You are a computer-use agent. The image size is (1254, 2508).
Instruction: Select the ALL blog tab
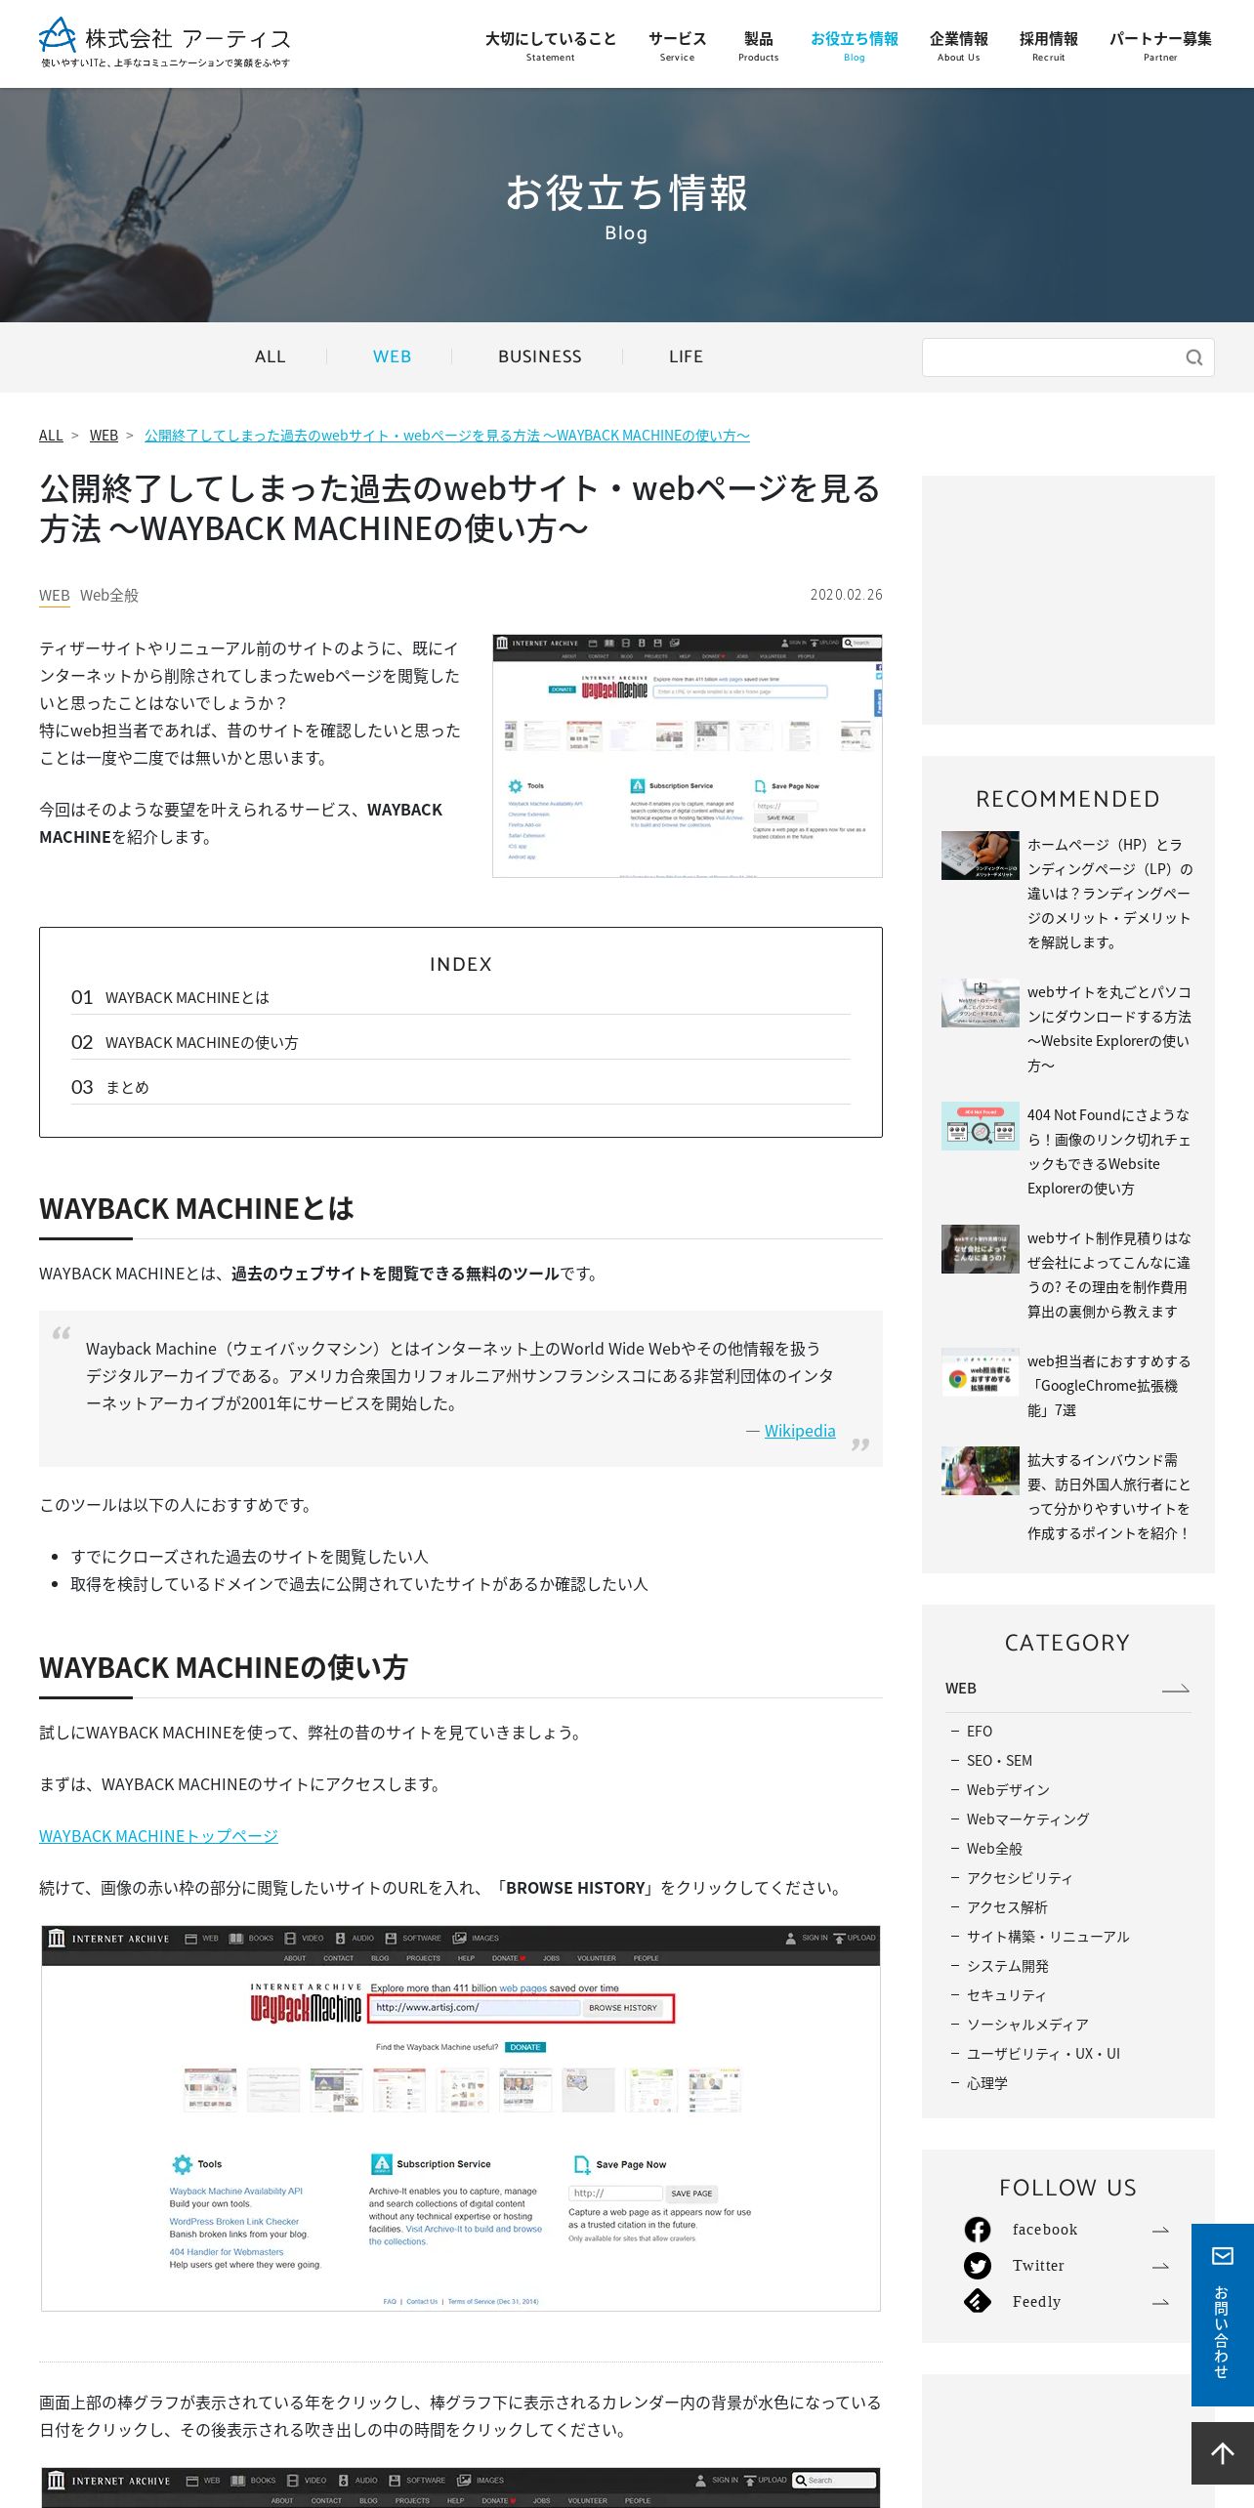click(271, 356)
